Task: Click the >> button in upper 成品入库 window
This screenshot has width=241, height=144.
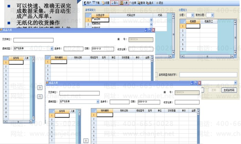Action: point(40,87)
